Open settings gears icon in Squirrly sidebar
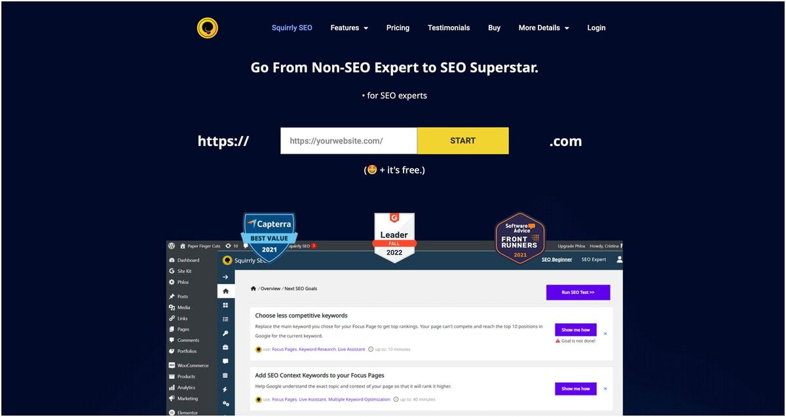The width and height of the screenshot is (786, 417). (225, 403)
